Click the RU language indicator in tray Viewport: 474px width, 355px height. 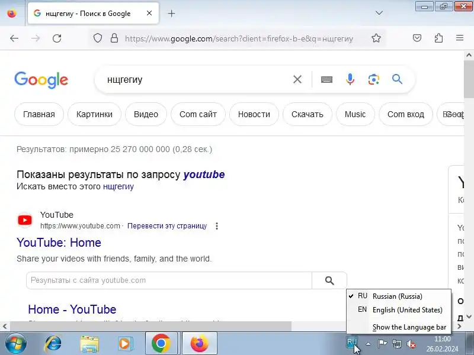coord(351,343)
